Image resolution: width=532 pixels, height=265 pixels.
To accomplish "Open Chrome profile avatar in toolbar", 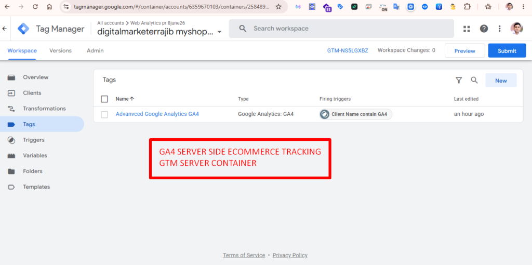I will point(509,6).
